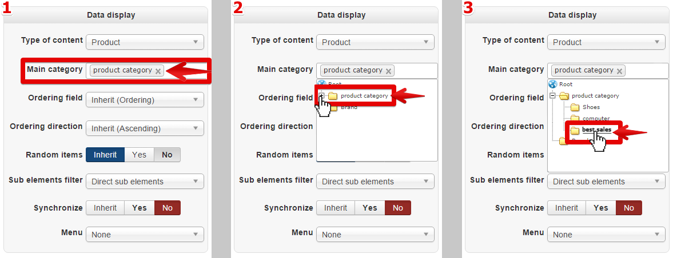Remove product category tag in panel 3
This screenshot has width=673, height=258.
tap(619, 71)
